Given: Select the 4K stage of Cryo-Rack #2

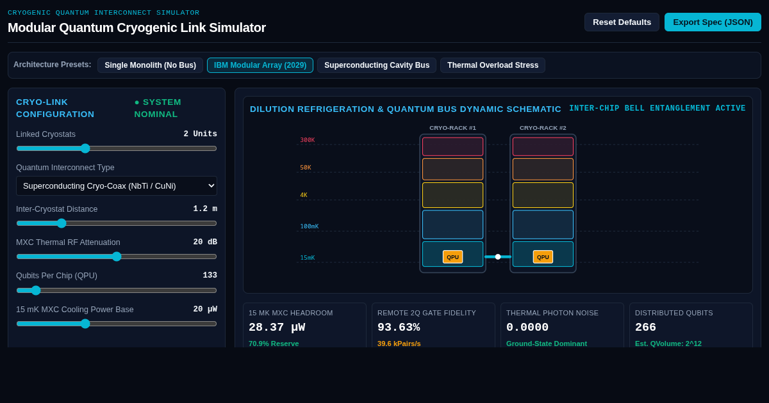Looking at the screenshot, I should (543, 195).
